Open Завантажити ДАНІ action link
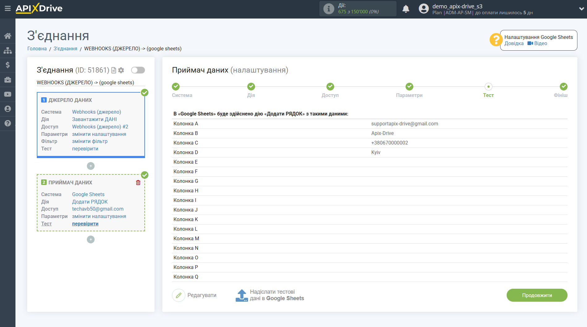Viewport: 587px width, 327px height. pyautogui.click(x=94, y=119)
